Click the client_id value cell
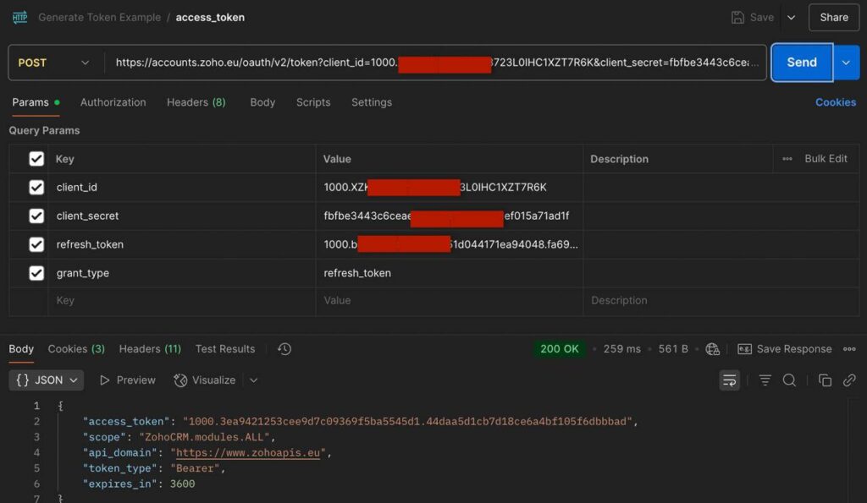 [449, 188]
